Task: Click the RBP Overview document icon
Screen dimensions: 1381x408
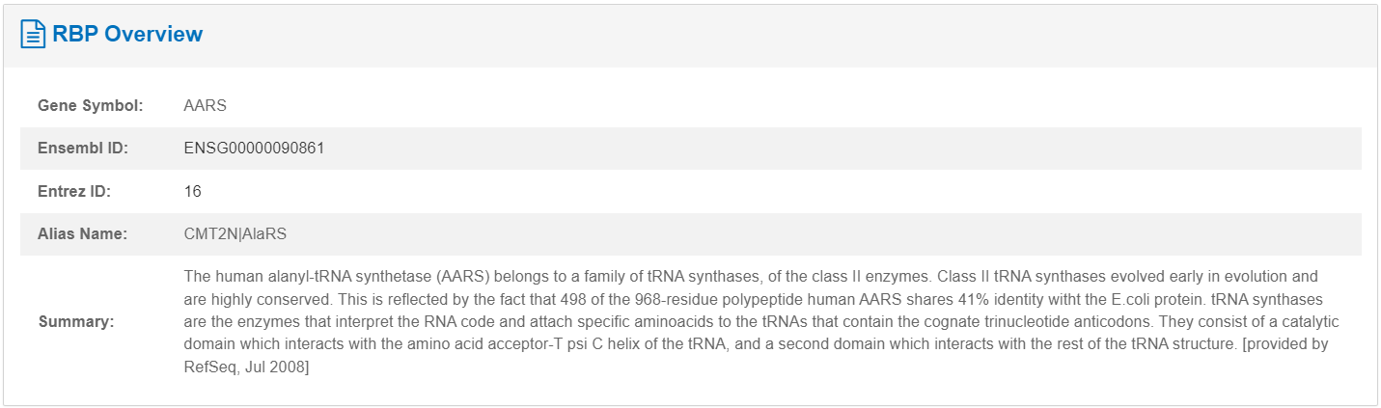Action: click(34, 35)
